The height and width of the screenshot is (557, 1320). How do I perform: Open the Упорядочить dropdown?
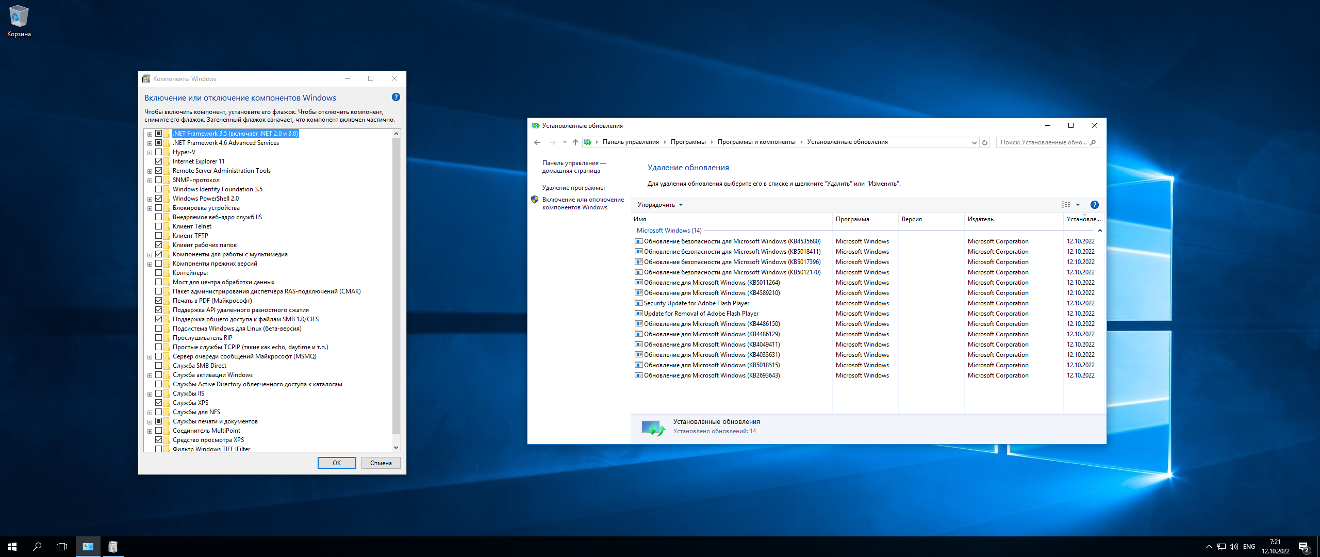(660, 205)
